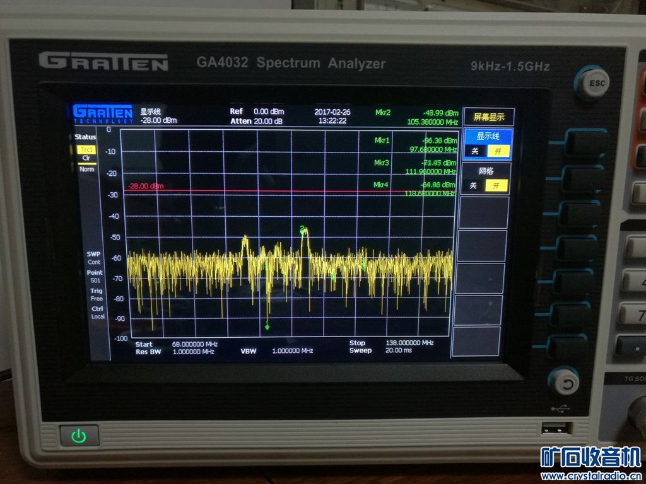Viewport: 646px width, 484px height.
Task: Turn grid off (关) under 网格
Action: (474, 186)
